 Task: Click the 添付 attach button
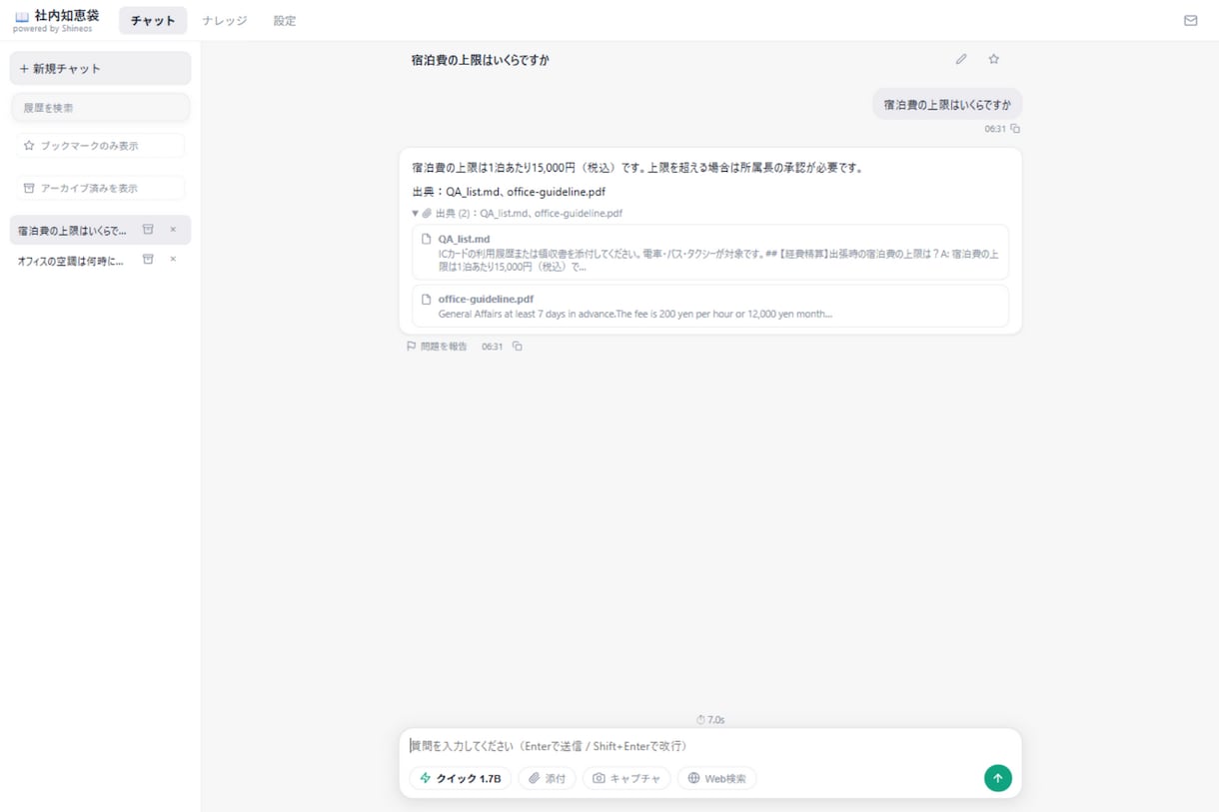(547, 778)
